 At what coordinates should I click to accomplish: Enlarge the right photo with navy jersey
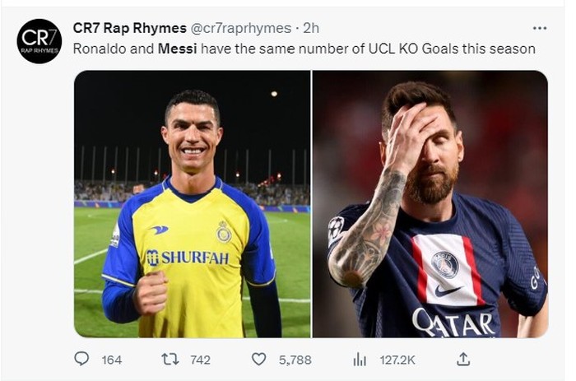click(430, 203)
